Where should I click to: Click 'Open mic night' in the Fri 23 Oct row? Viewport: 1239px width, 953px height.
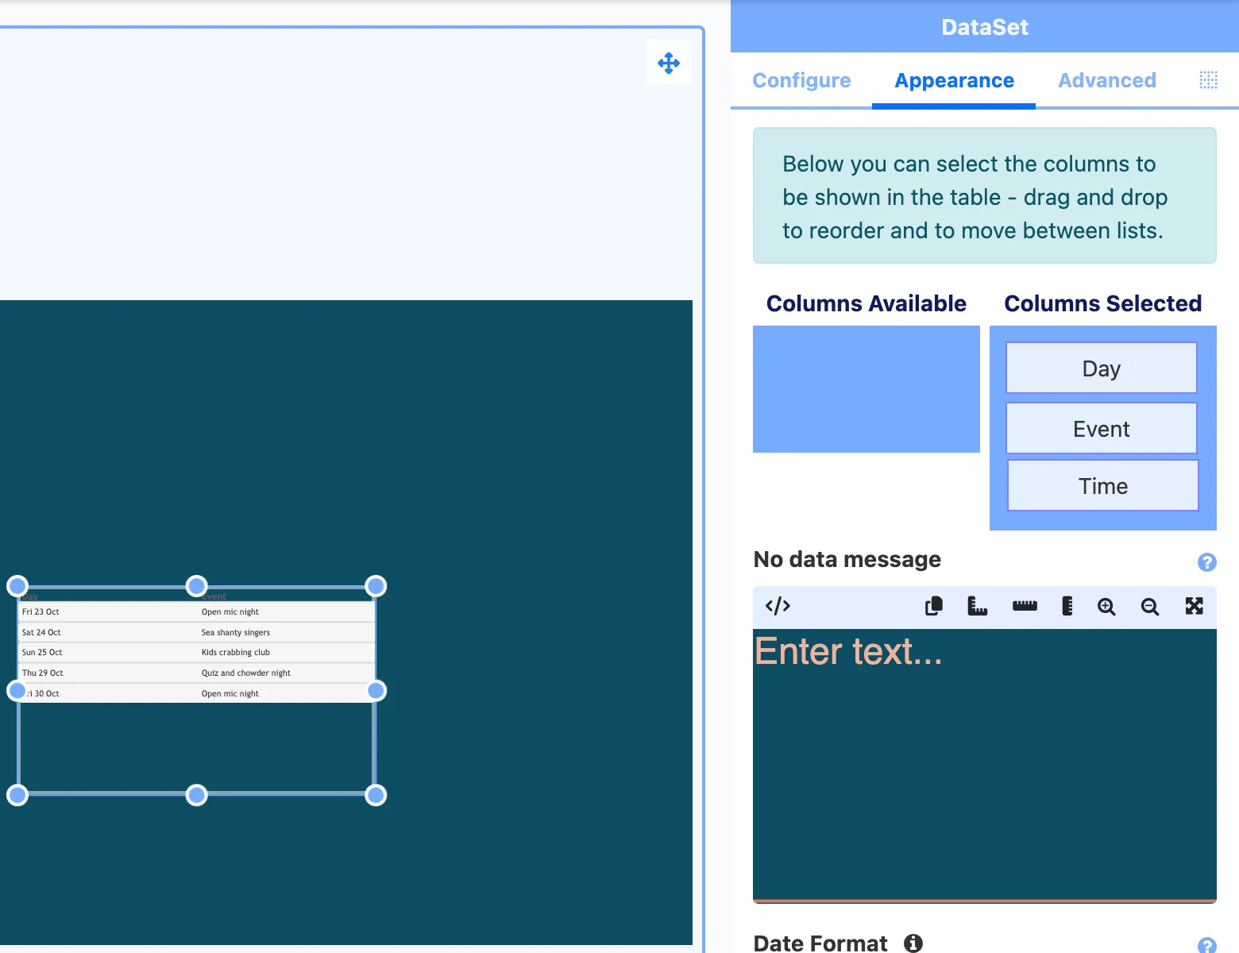pos(230,612)
